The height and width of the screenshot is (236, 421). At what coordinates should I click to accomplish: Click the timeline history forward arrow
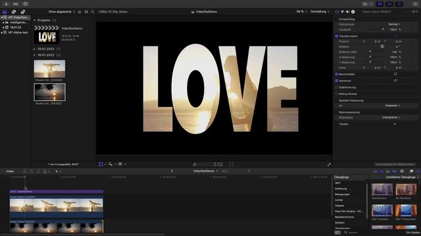coord(249,171)
